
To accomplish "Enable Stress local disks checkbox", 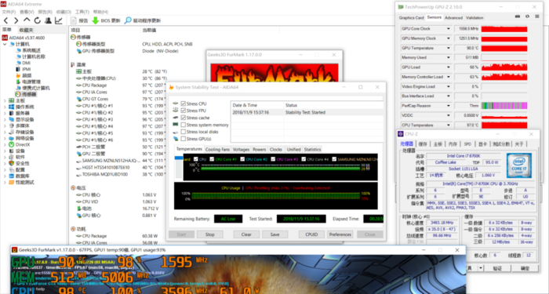I will [x=183, y=132].
